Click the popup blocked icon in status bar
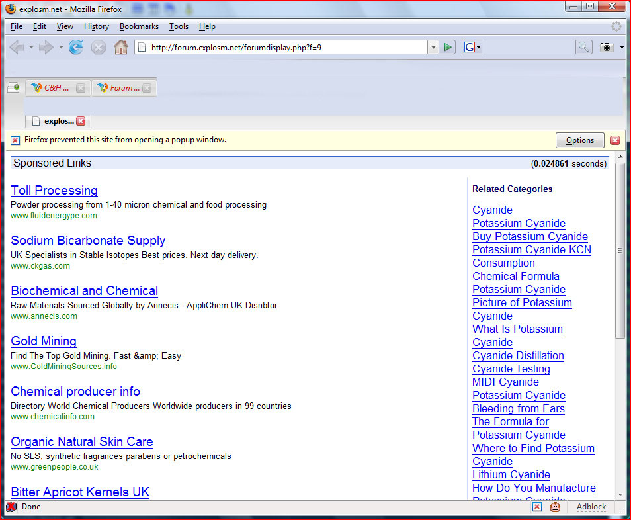 (x=537, y=507)
